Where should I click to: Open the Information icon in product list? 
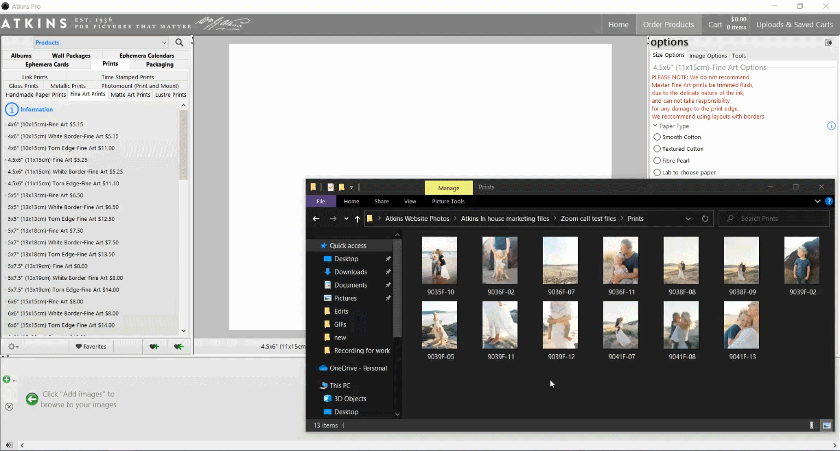[x=11, y=109]
